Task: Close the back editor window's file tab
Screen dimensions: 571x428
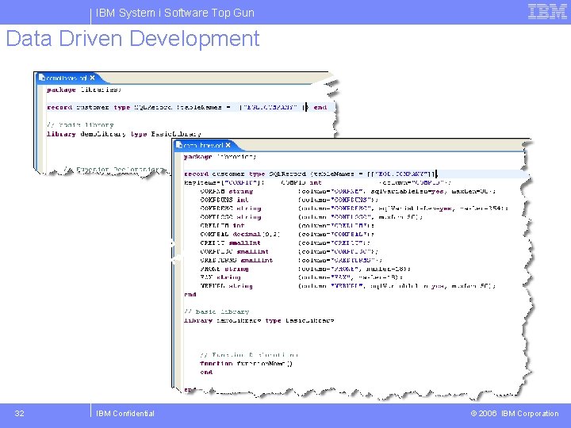Action: [93, 78]
